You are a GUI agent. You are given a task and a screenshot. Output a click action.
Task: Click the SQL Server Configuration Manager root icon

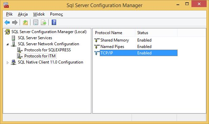(7, 32)
